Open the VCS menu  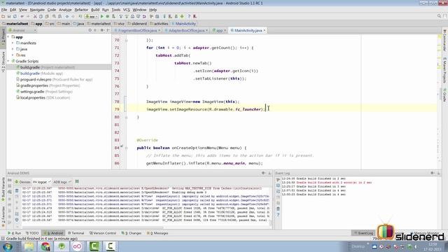126,10
